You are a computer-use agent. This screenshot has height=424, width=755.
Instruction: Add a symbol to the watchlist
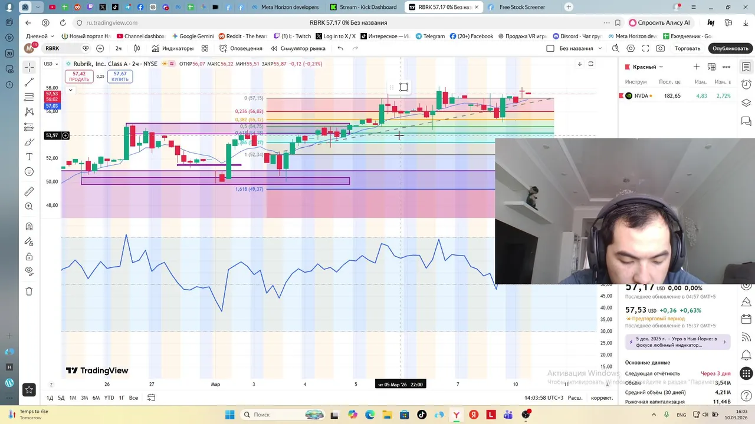(x=696, y=67)
